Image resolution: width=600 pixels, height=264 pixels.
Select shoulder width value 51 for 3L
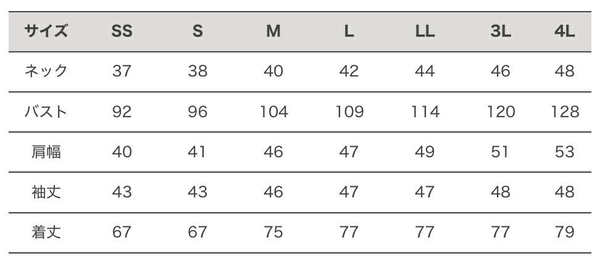pyautogui.click(x=501, y=152)
